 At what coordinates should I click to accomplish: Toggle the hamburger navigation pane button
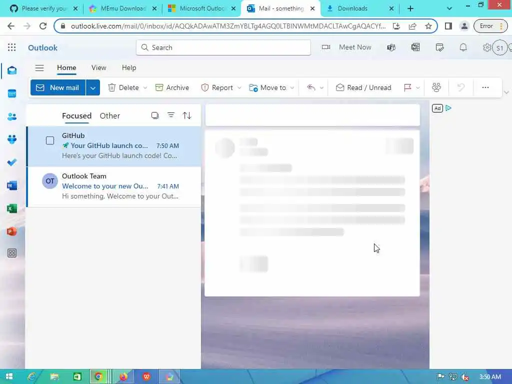(x=39, y=67)
